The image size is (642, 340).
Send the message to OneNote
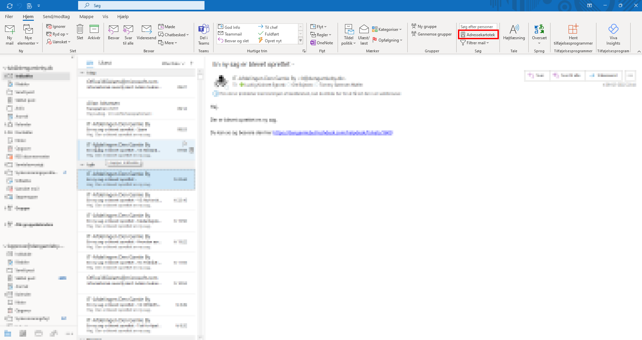pyautogui.click(x=322, y=43)
